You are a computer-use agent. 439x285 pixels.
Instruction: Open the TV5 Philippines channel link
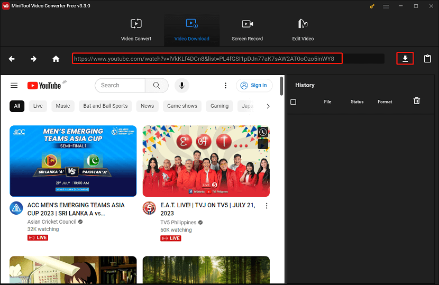click(x=178, y=222)
